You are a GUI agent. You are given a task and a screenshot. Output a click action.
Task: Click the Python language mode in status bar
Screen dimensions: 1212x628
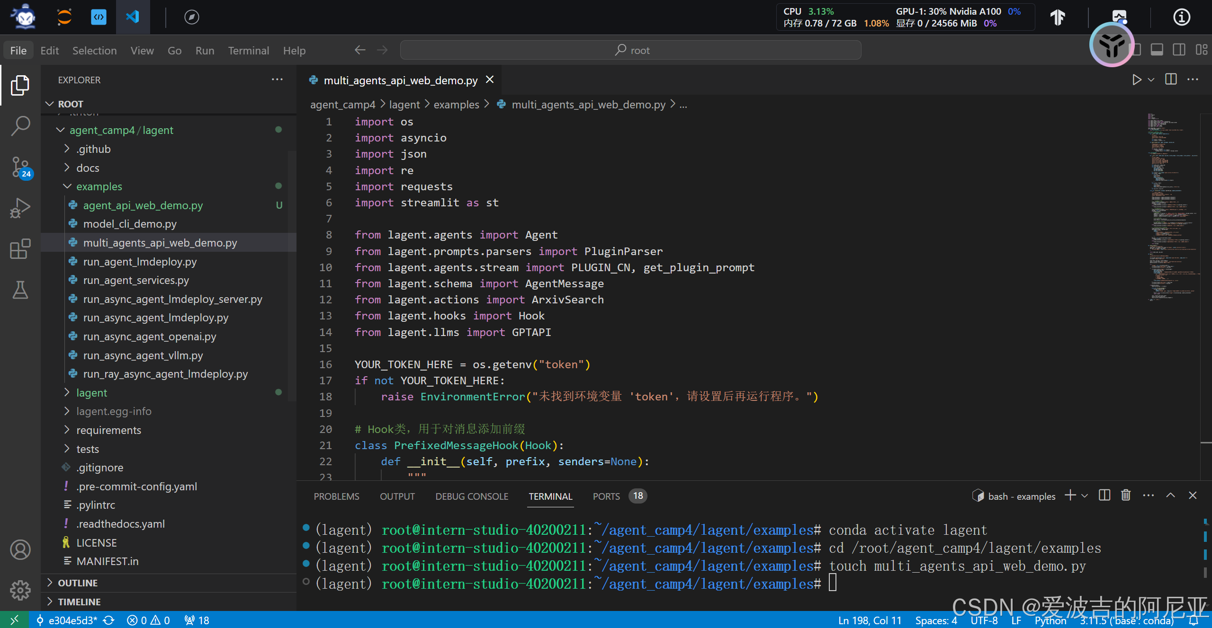1050,620
